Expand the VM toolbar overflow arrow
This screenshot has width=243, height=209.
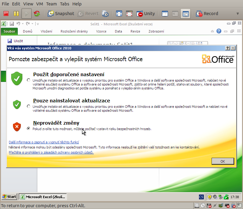click(x=238, y=14)
